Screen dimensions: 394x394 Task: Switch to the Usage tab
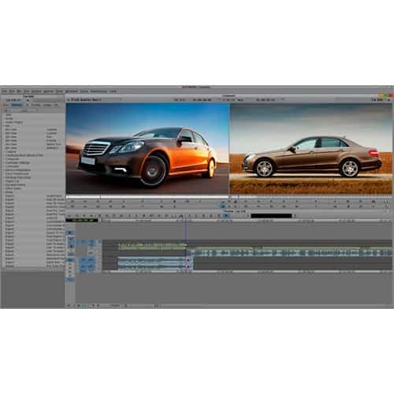[x=47, y=105]
